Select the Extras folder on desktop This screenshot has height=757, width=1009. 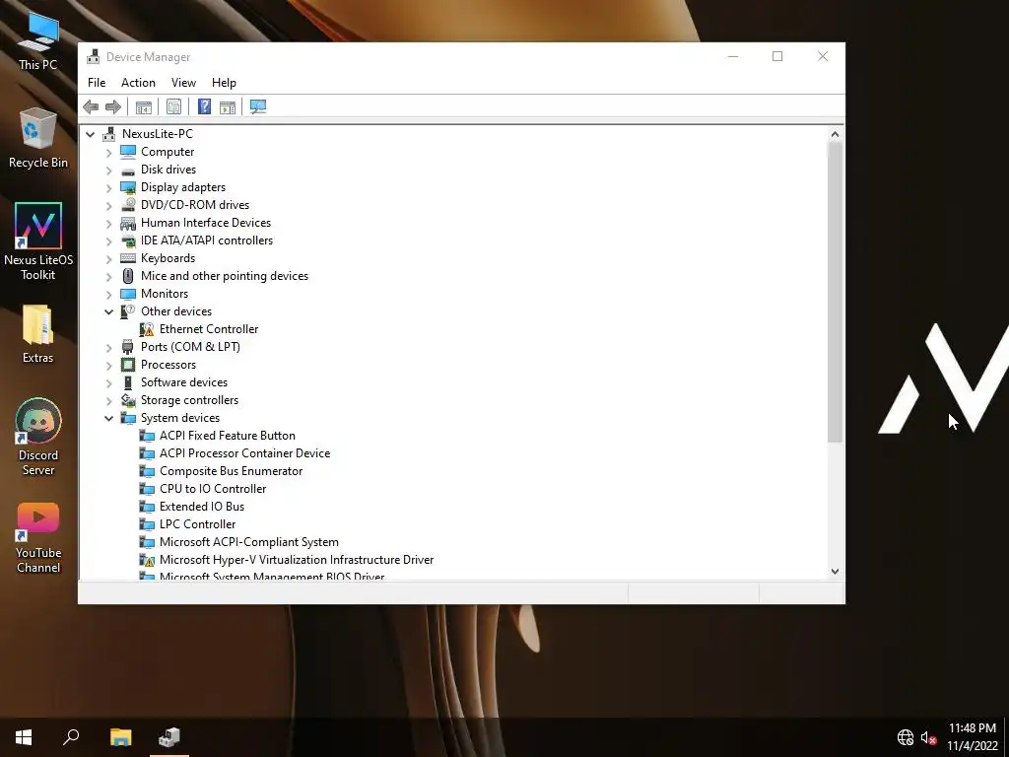38,334
